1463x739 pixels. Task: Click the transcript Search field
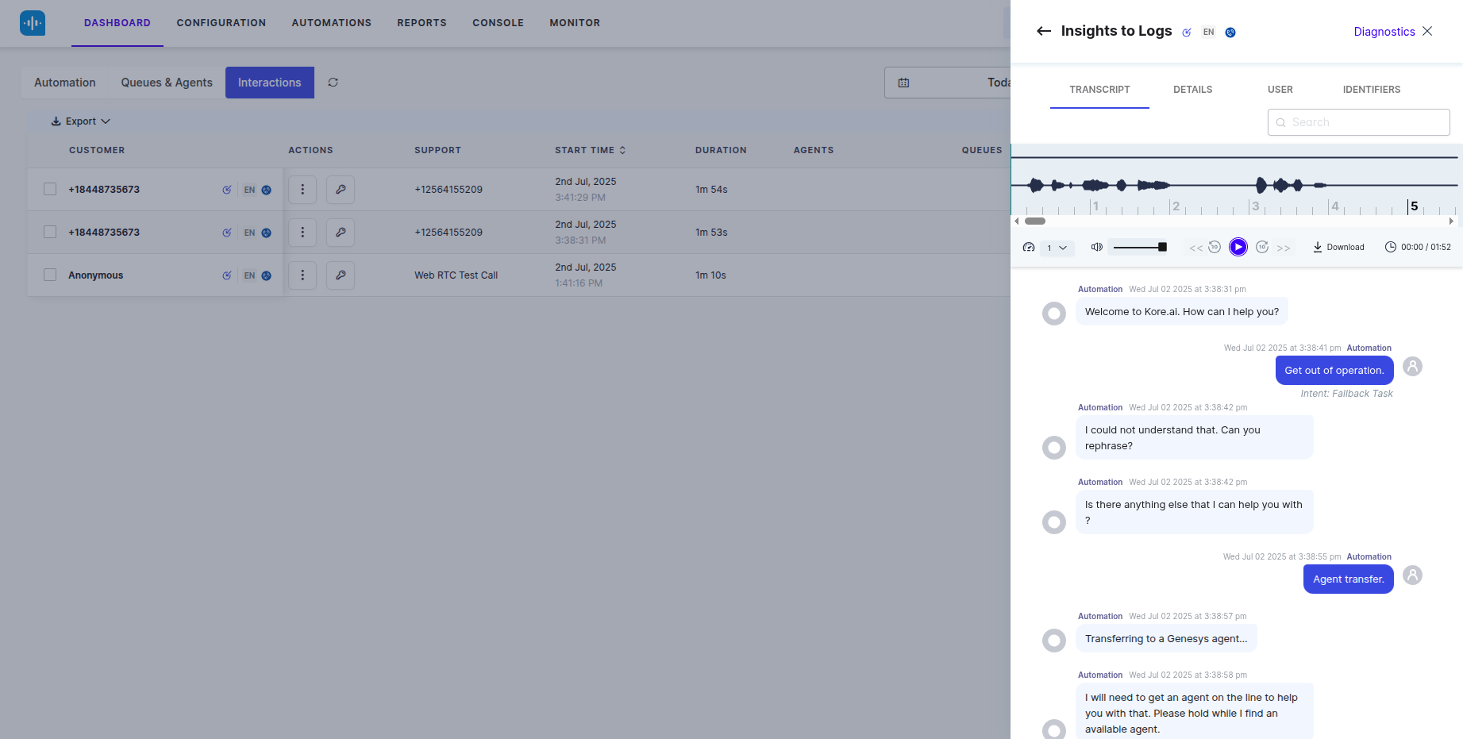1359,122
